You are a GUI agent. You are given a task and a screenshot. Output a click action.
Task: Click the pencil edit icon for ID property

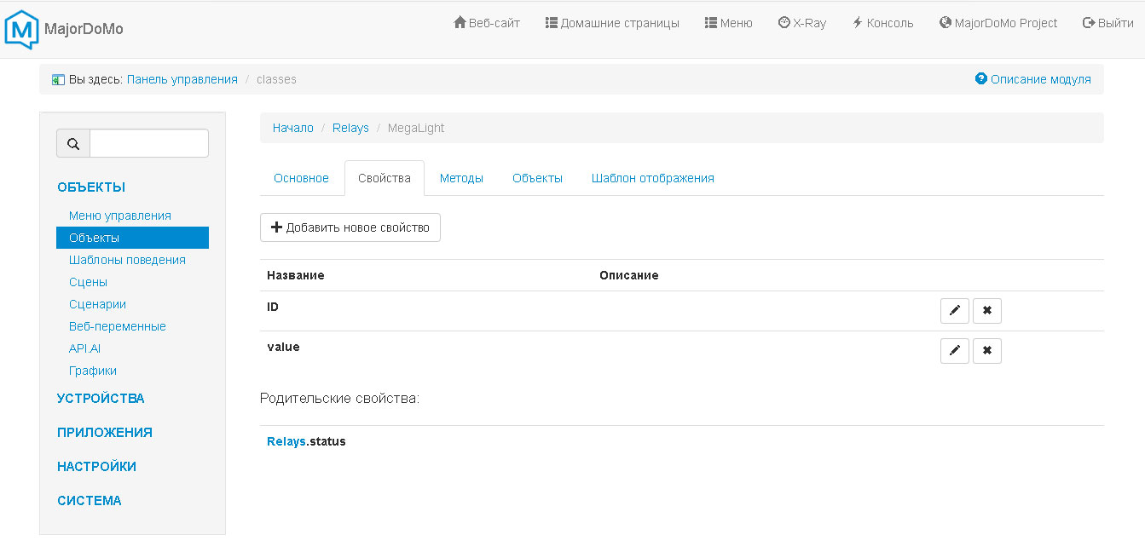click(x=954, y=311)
